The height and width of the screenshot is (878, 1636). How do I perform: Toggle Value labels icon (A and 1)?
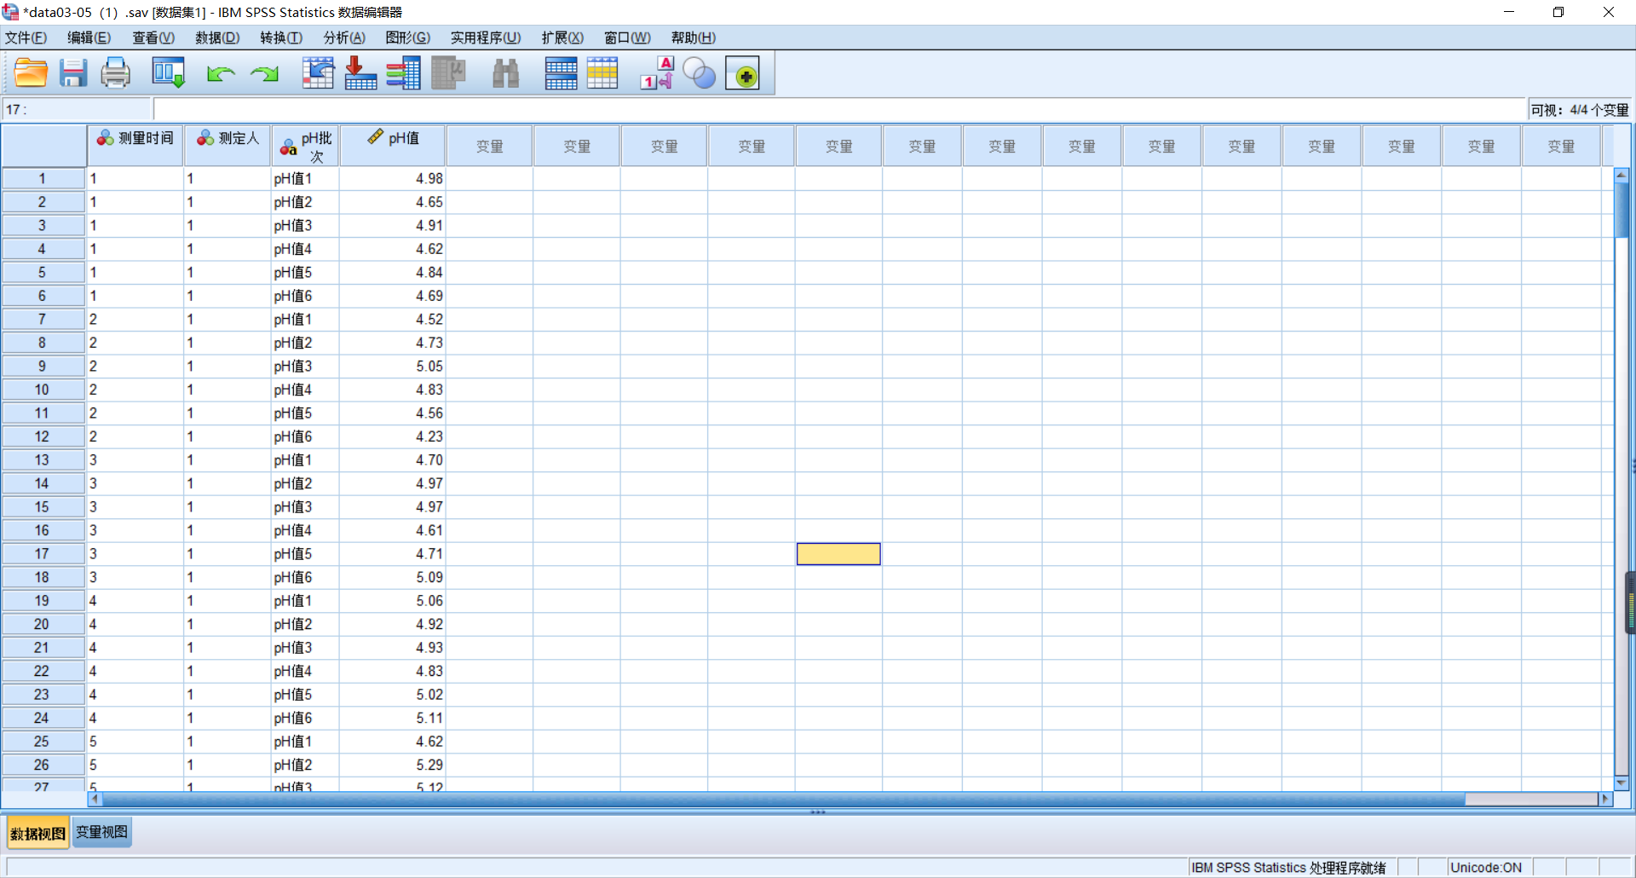(x=657, y=73)
